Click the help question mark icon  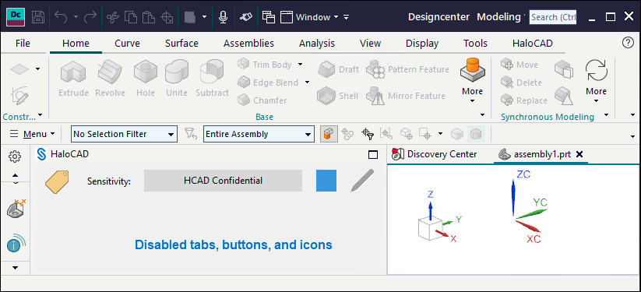pyautogui.click(x=628, y=43)
